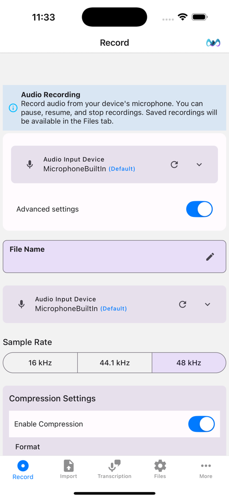Tap the pencil edit icon for File Name
The height and width of the screenshot is (499, 229).
coord(210,257)
